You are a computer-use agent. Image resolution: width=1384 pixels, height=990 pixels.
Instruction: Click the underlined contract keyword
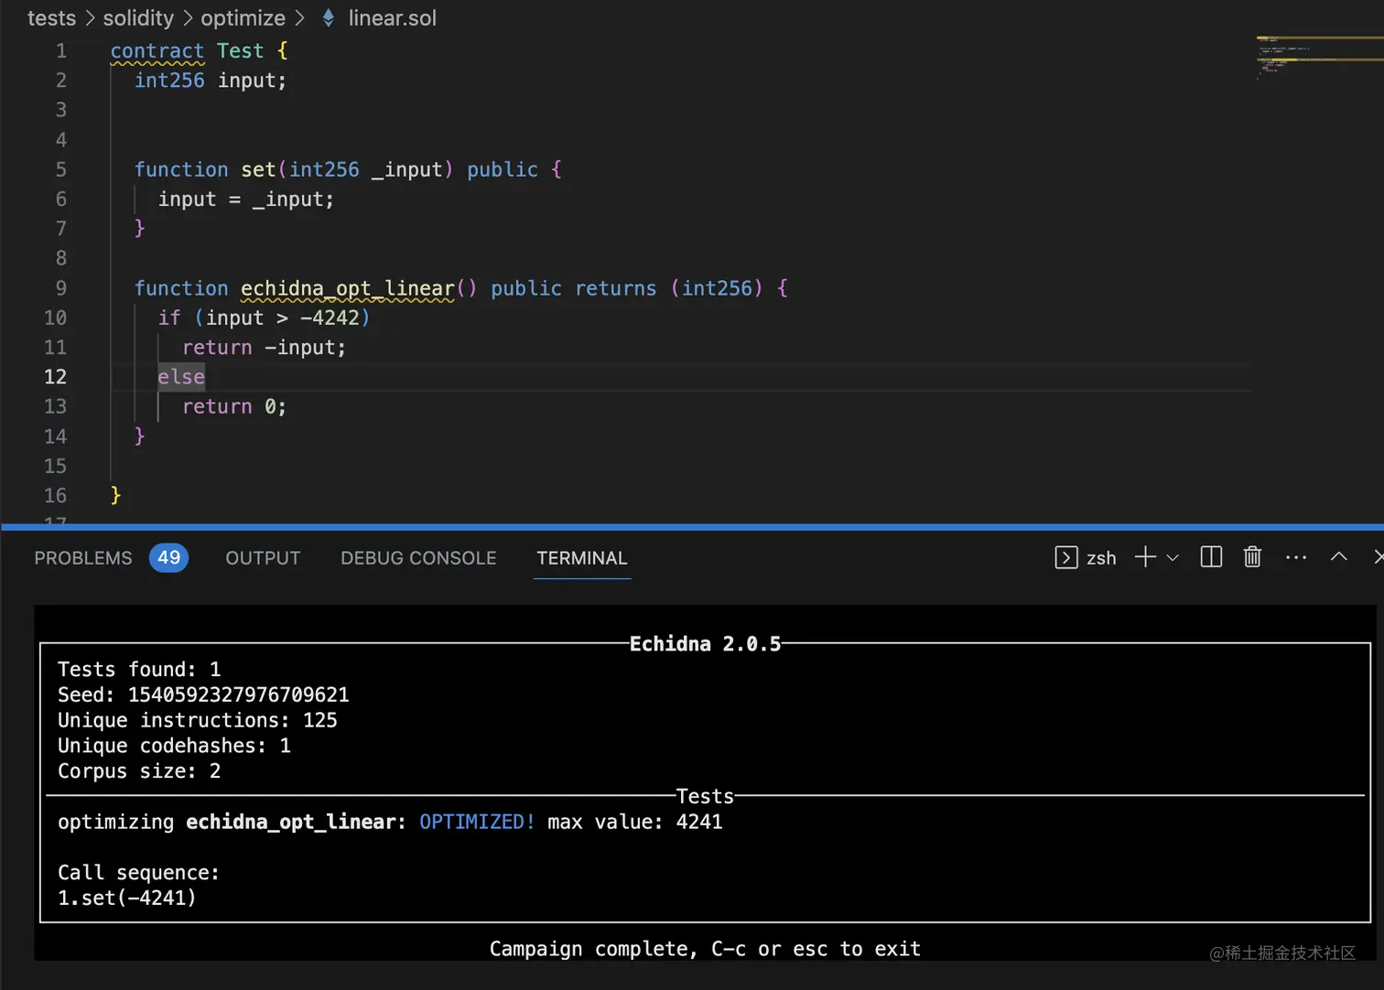(x=157, y=51)
